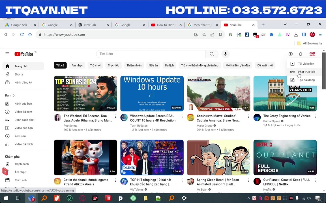326x203 pixels.
Task: Filter by Du lịch chip
Action: click(170, 65)
